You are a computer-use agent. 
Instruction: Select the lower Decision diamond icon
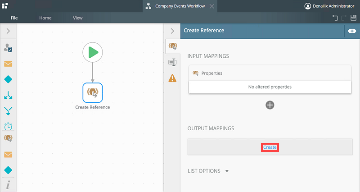pyautogui.click(x=8, y=170)
